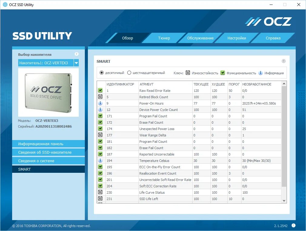Open the drive selection dropdown arrow
306x231 pixels.
click(76, 63)
